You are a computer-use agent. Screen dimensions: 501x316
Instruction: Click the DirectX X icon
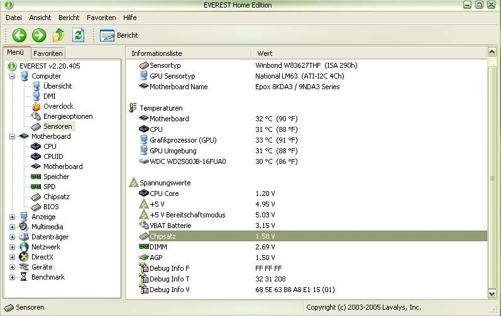[x=24, y=257]
